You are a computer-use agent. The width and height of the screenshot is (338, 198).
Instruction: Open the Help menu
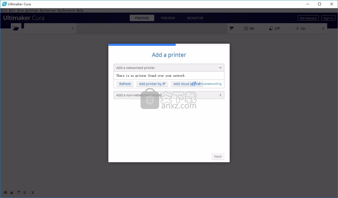coord(80,11)
